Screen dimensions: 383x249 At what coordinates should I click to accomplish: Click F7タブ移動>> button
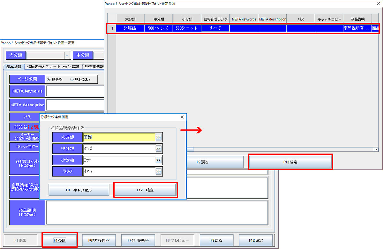[x=138, y=240]
